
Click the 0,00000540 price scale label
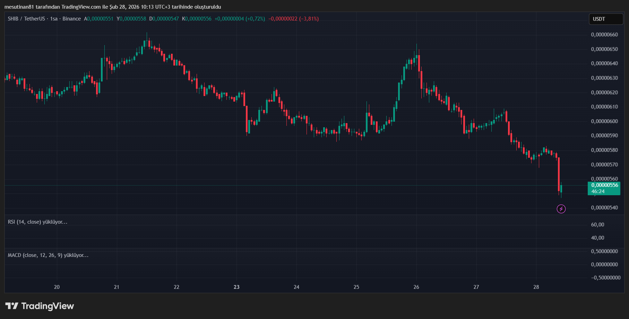604,208
